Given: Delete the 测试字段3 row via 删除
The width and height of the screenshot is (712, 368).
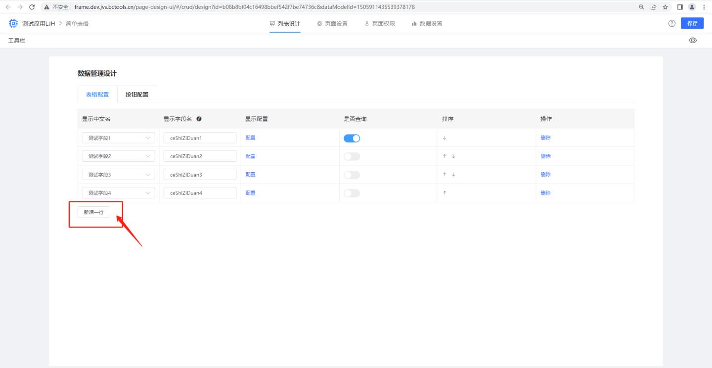Looking at the screenshot, I should pyautogui.click(x=545, y=175).
